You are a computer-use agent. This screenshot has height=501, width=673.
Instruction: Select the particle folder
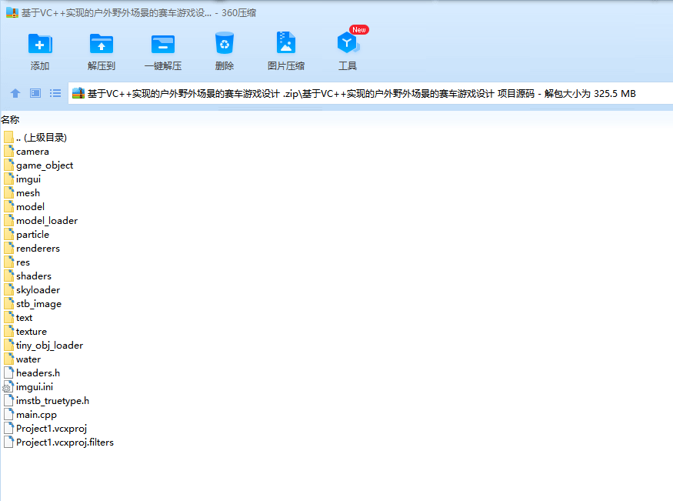pyautogui.click(x=27, y=235)
